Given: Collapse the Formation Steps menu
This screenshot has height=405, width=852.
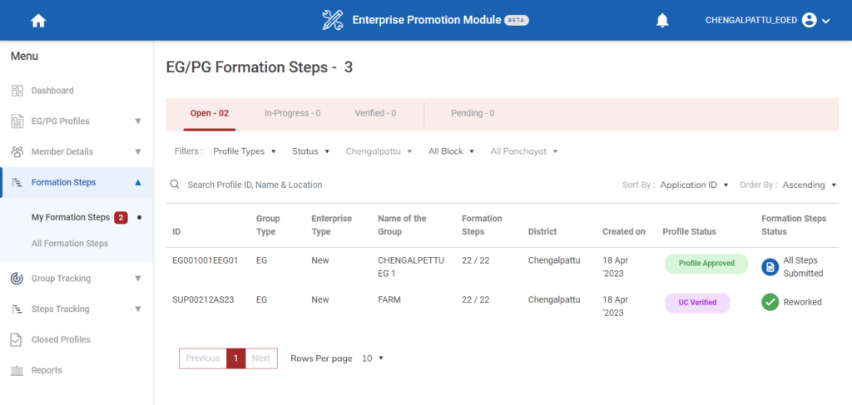Looking at the screenshot, I should [138, 182].
